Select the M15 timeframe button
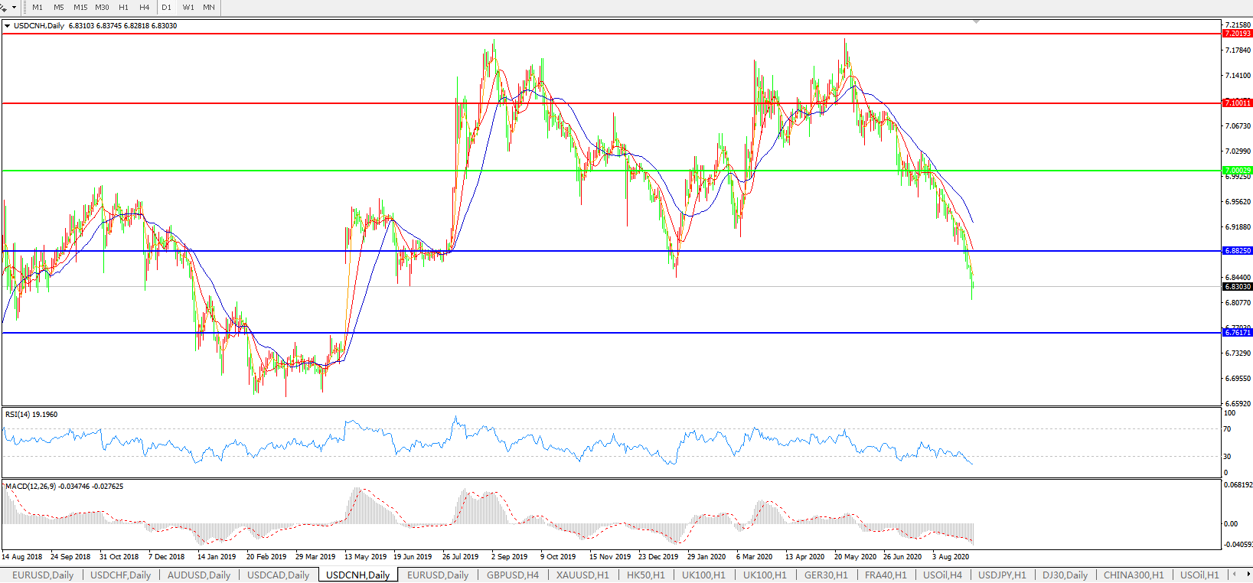This screenshot has height=583, width=1253. pyautogui.click(x=80, y=8)
